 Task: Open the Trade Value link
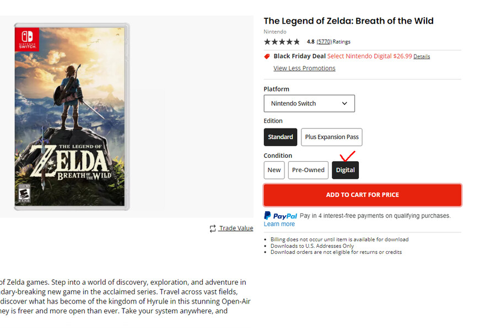click(x=236, y=228)
